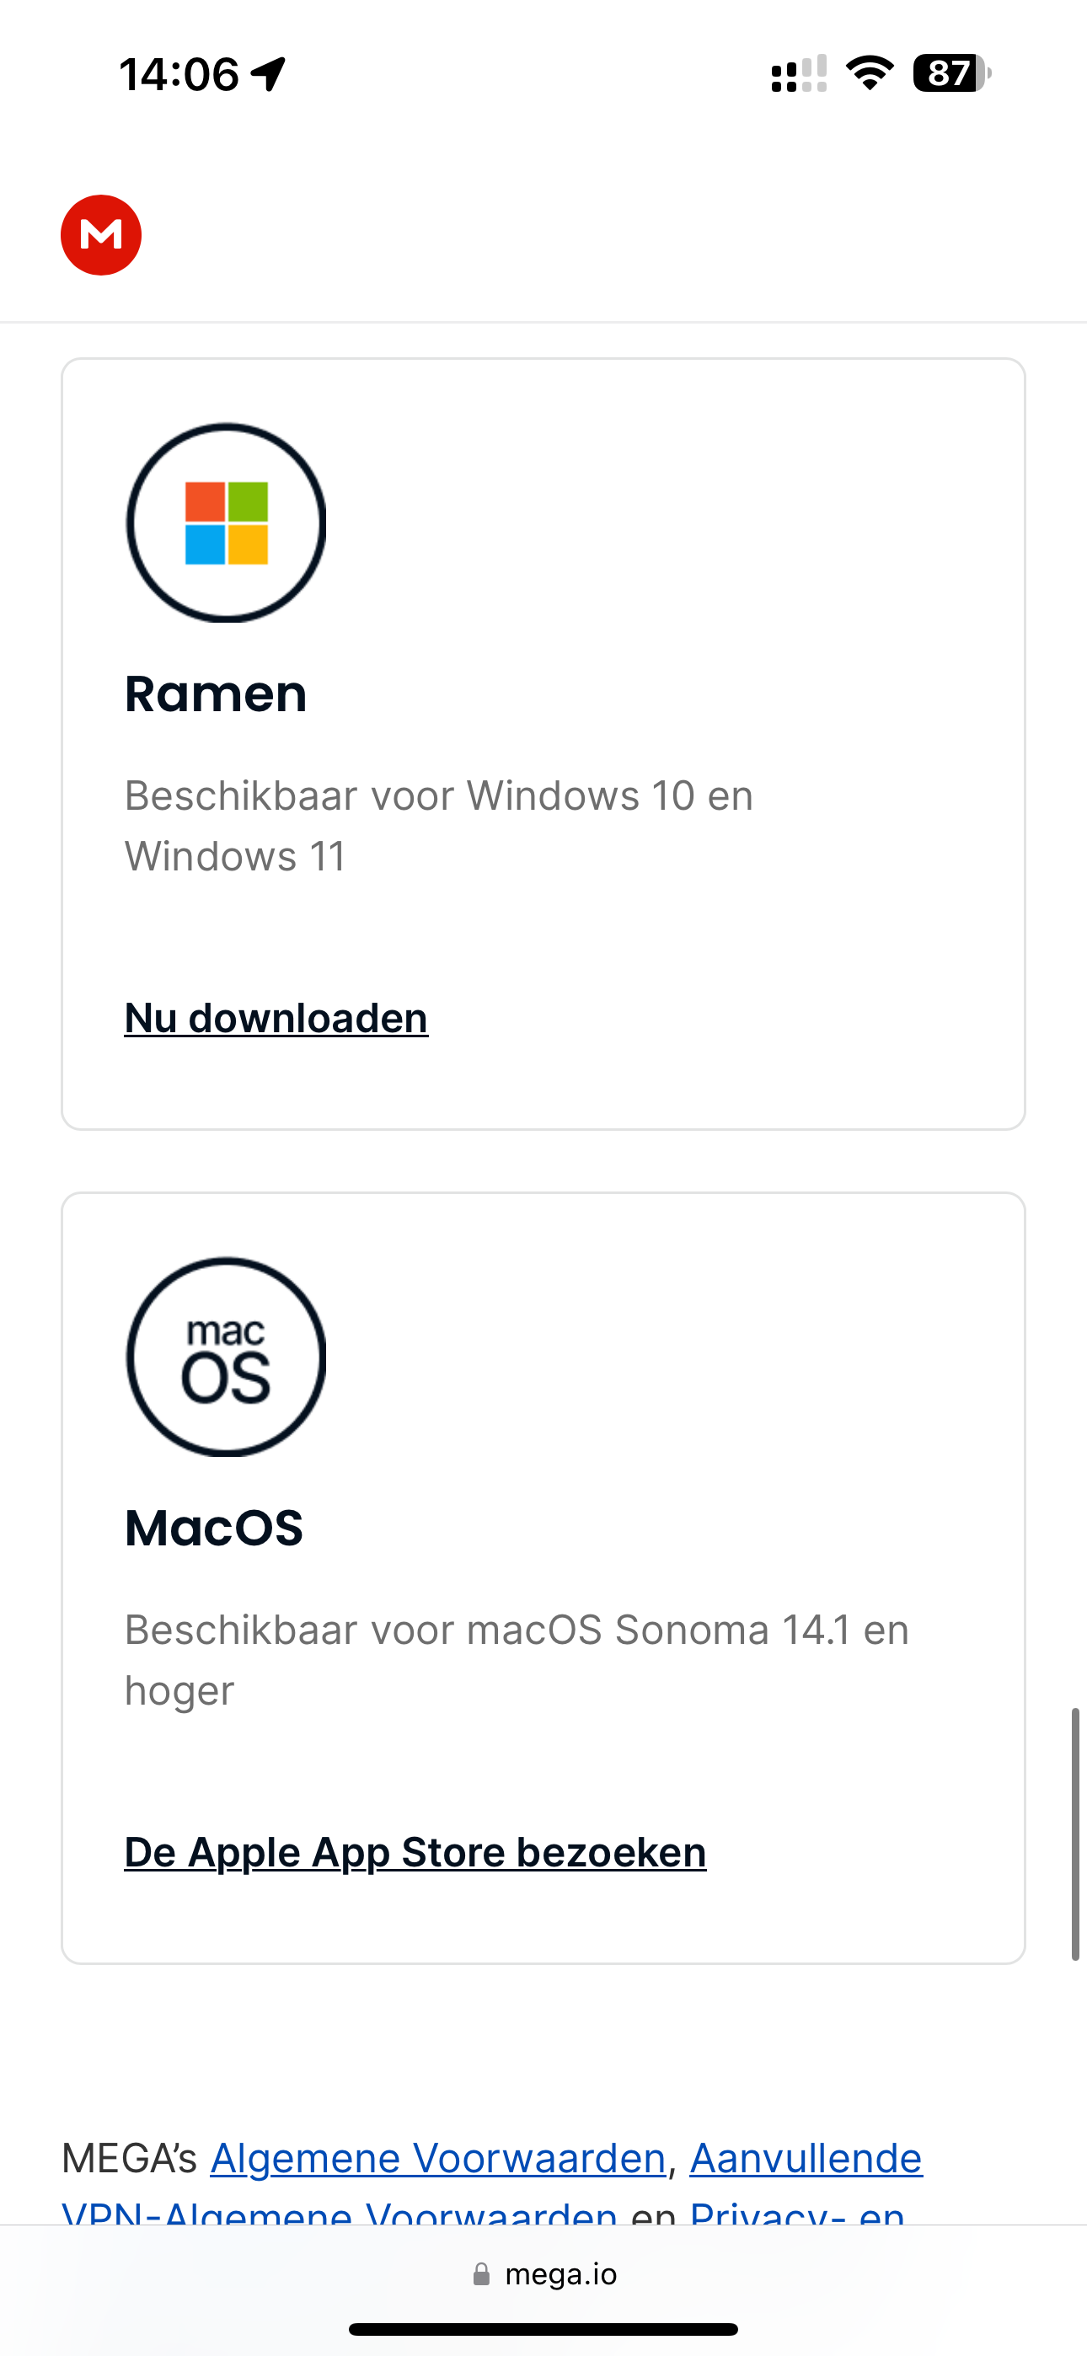This screenshot has width=1087, height=2356.
Task: Click the page scrollbar on the right edge
Action: (1076, 1834)
